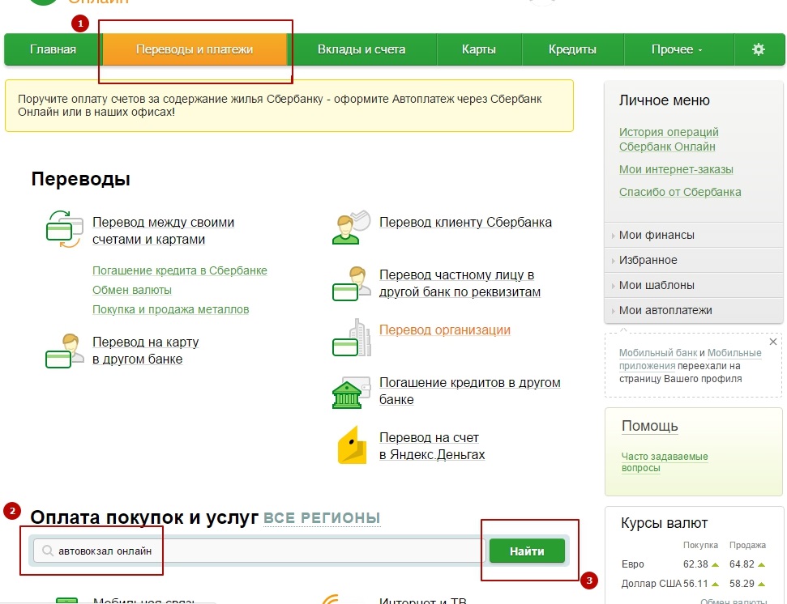787x604 pixels.
Task: Open Погашение кредитов в другом банке link
Action: point(470,391)
